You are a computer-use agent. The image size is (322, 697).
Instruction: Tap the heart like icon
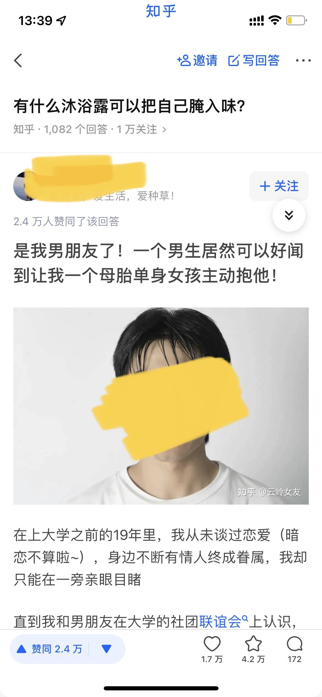click(x=212, y=644)
